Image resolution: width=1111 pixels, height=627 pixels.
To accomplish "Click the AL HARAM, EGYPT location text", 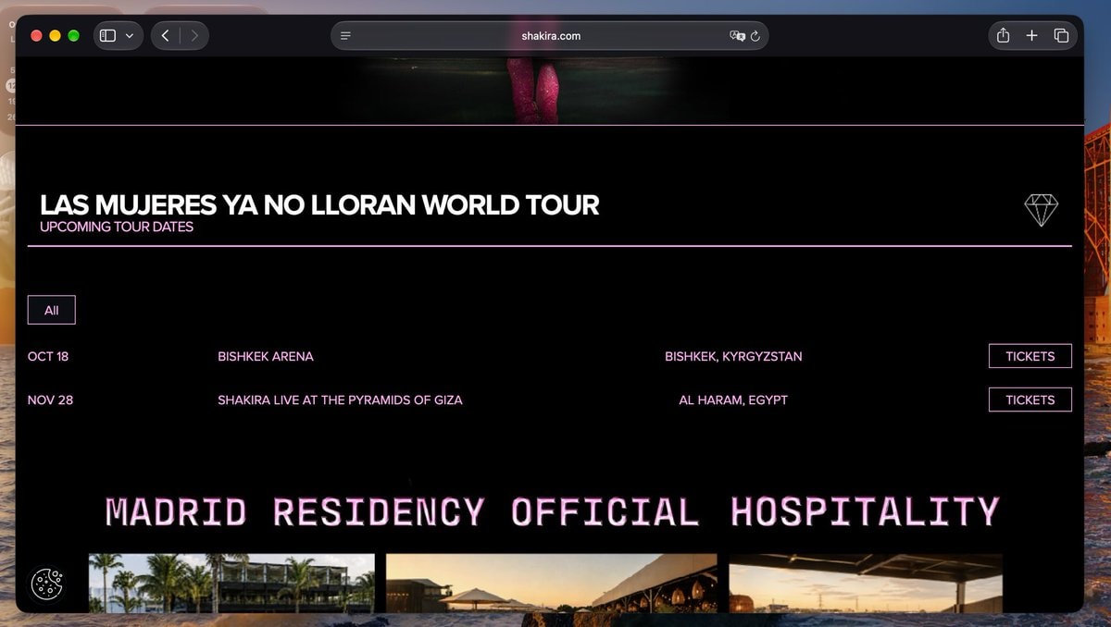I will click(733, 400).
